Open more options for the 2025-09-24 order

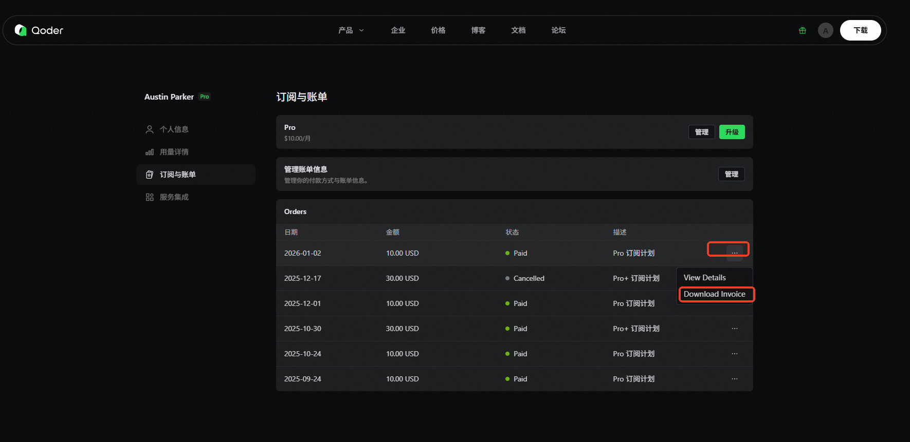pos(735,379)
